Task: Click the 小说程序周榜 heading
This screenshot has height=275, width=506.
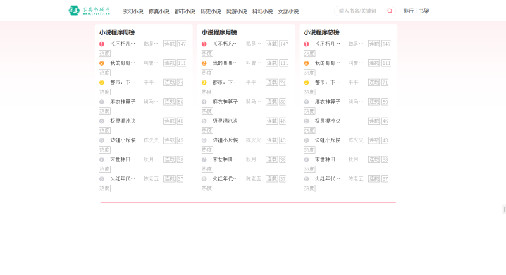Action: click(117, 32)
